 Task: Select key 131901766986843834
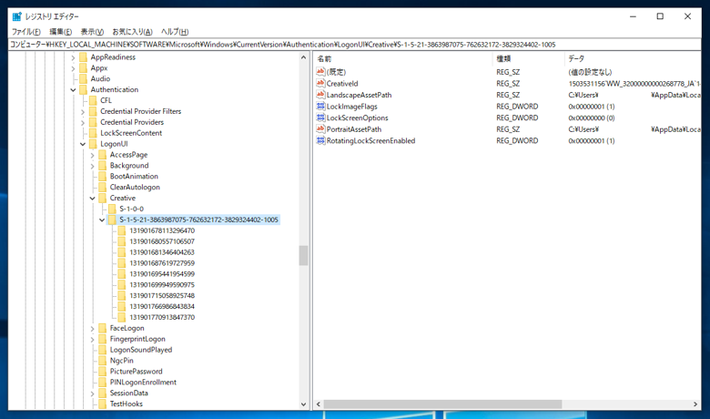click(162, 307)
